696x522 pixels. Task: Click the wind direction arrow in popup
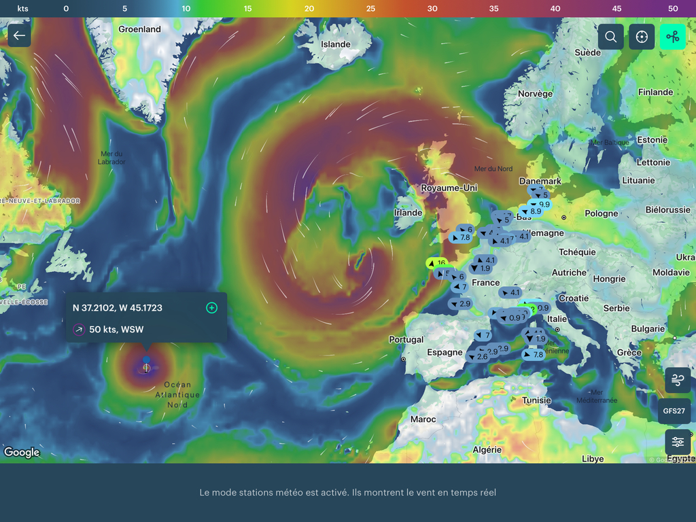pyautogui.click(x=79, y=330)
